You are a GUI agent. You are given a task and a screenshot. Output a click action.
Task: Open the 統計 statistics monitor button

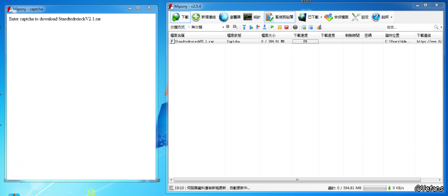coord(252,17)
